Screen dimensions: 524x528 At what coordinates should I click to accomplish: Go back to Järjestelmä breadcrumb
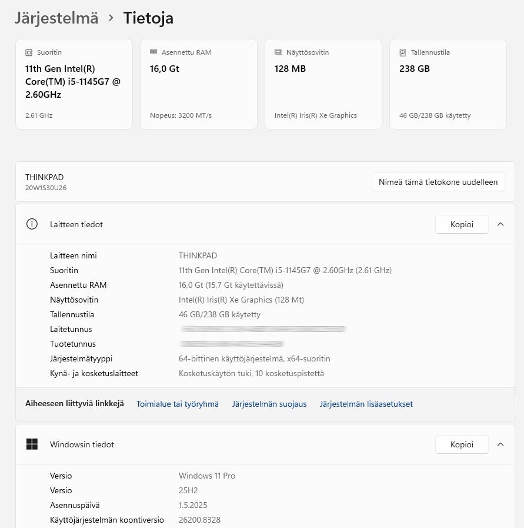[x=56, y=18]
